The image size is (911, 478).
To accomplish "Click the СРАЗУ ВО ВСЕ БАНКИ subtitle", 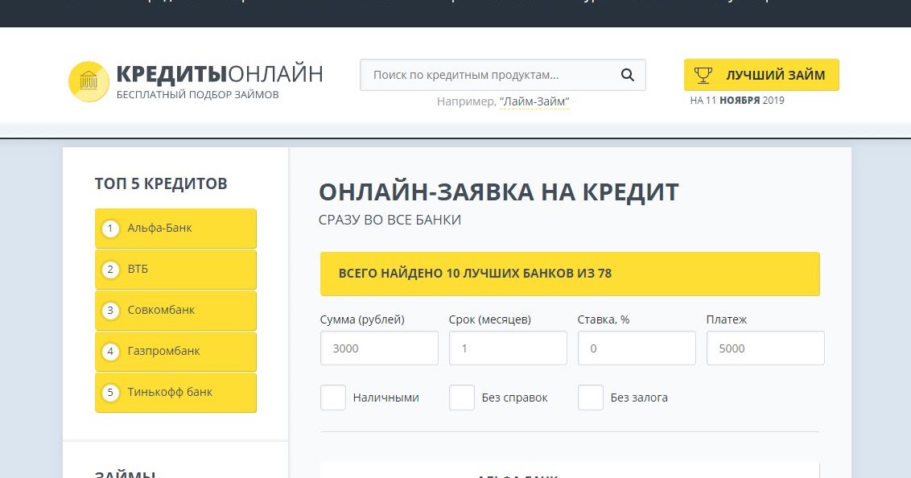I will [x=390, y=220].
